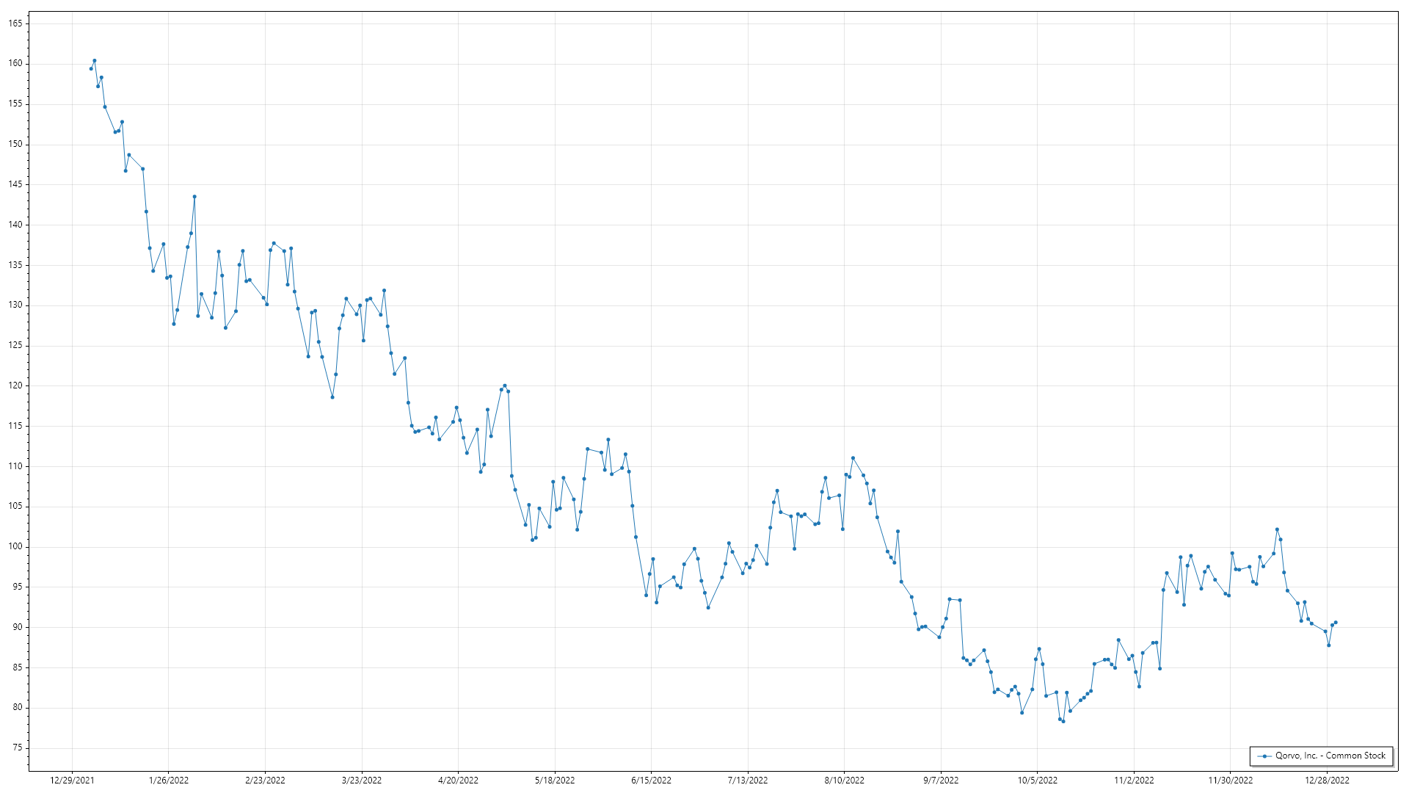Click the Qorvo, Inc. - Common Stock legend label
Viewport: 1409px width, 793px height.
point(1330,756)
